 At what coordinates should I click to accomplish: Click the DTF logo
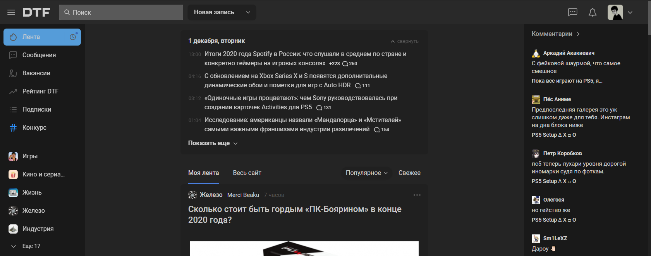pos(36,12)
